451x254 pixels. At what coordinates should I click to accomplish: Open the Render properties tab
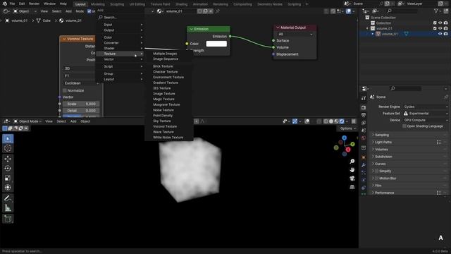tap(364, 107)
